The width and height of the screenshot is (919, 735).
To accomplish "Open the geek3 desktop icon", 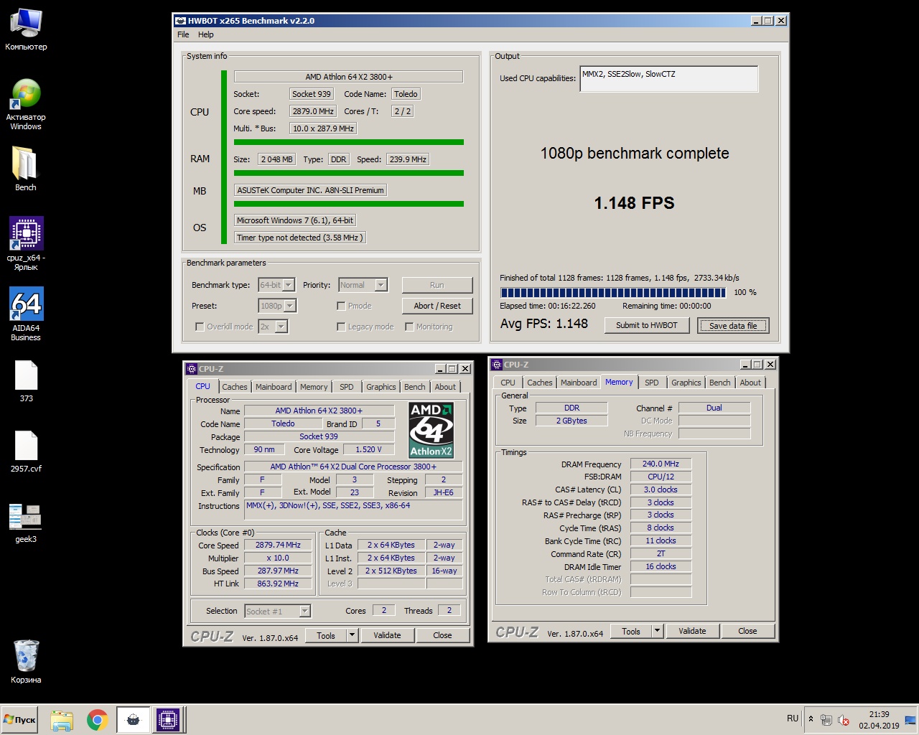I will point(26,523).
